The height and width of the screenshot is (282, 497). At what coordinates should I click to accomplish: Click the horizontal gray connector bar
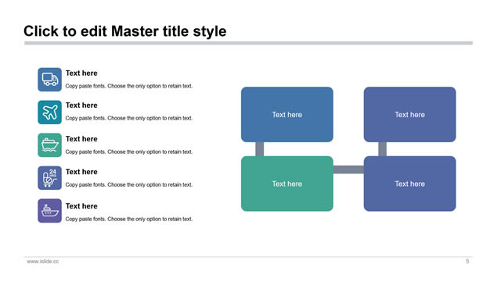pos(348,170)
